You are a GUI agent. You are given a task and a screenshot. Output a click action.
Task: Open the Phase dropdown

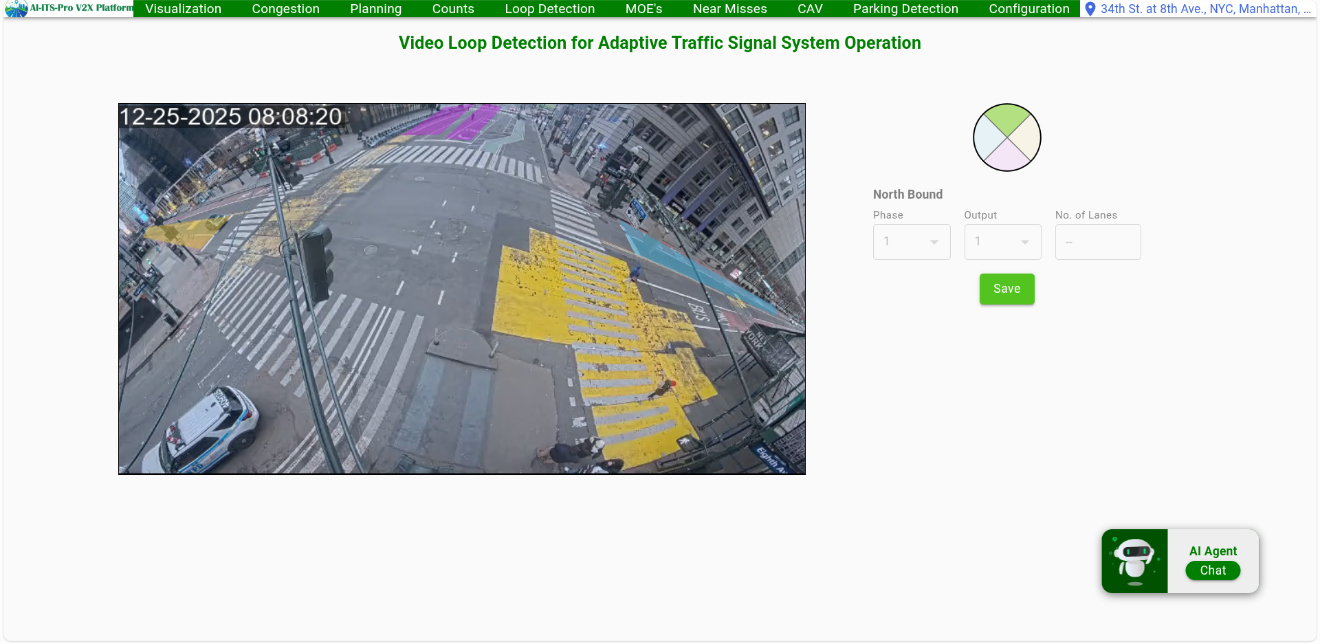[911, 241]
